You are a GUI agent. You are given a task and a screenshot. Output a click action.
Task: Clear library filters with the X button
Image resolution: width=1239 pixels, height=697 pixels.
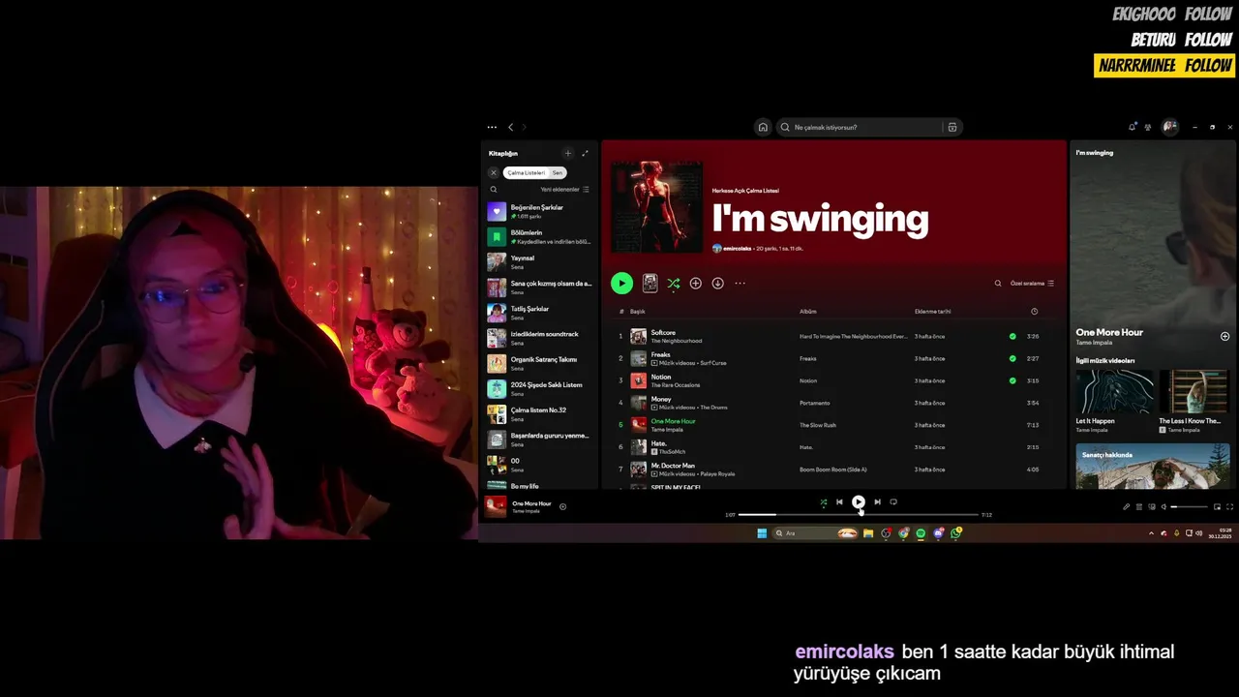(494, 172)
